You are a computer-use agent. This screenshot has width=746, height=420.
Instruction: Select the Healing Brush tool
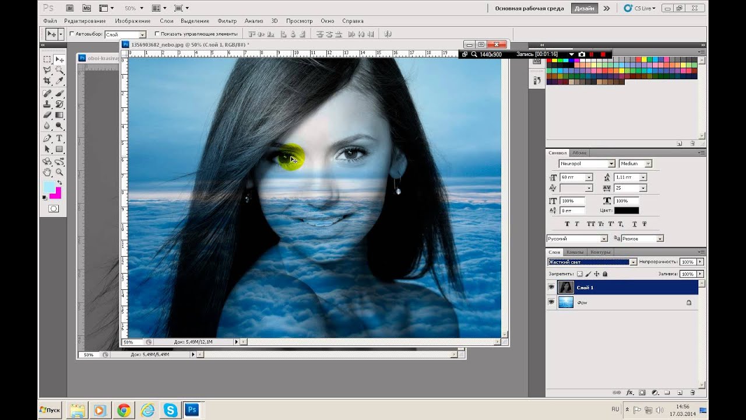coord(47,93)
